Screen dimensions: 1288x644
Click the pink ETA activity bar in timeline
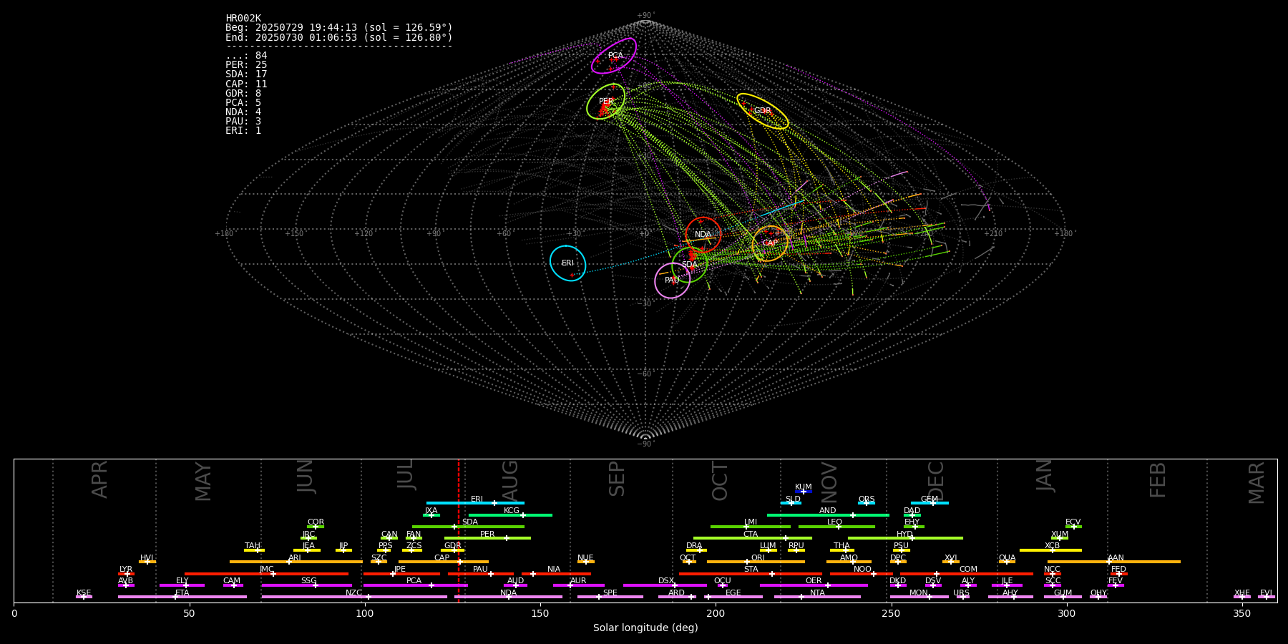(182, 597)
